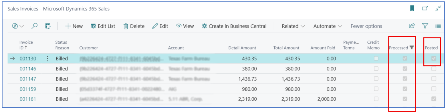This screenshot has height=112, width=446.
Task: Click Fewer options
Action: point(366,26)
